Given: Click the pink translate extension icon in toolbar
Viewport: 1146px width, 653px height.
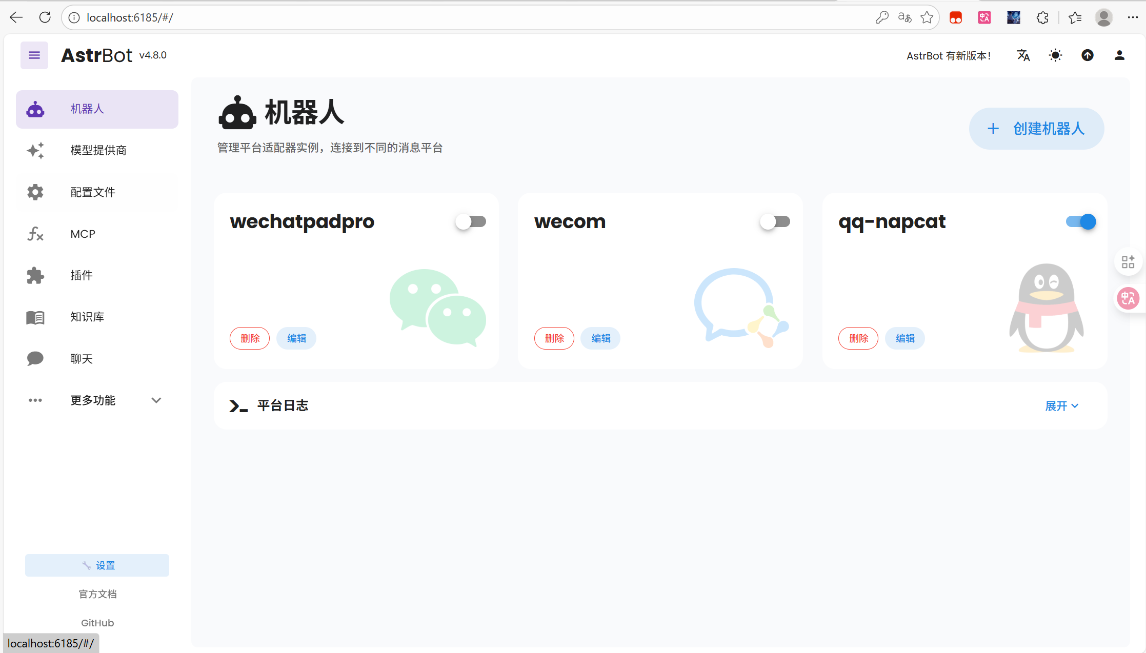Looking at the screenshot, I should point(984,17).
